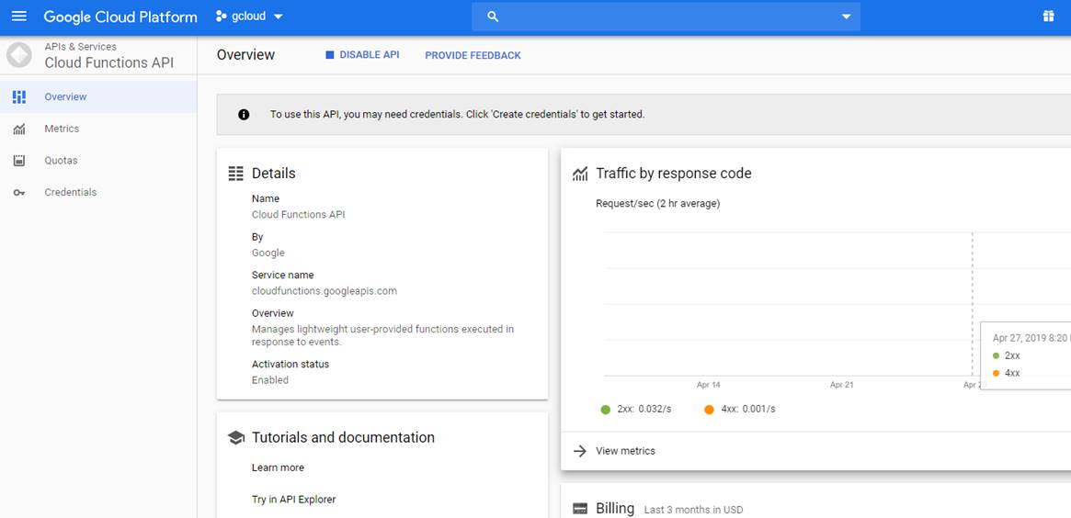Click the Credentials key icon
1071x518 pixels.
(19, 193)
